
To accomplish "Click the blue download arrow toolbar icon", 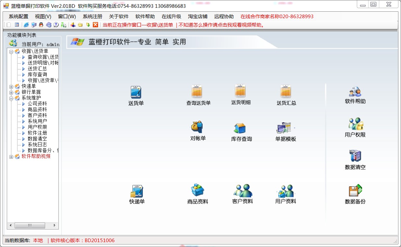I will click(73, 25).
